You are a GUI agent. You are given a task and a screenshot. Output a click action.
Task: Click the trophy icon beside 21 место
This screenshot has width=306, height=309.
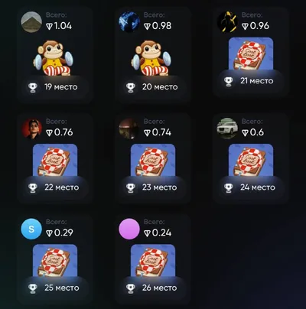click(229, 81)
